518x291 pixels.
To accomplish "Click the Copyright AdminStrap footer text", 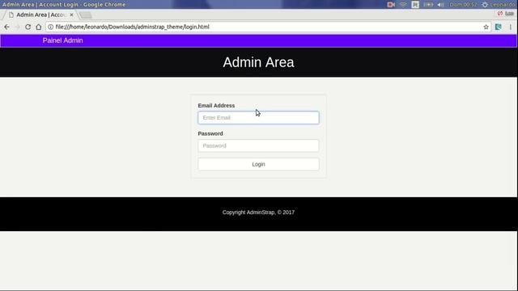I will [x=258, y=213].
